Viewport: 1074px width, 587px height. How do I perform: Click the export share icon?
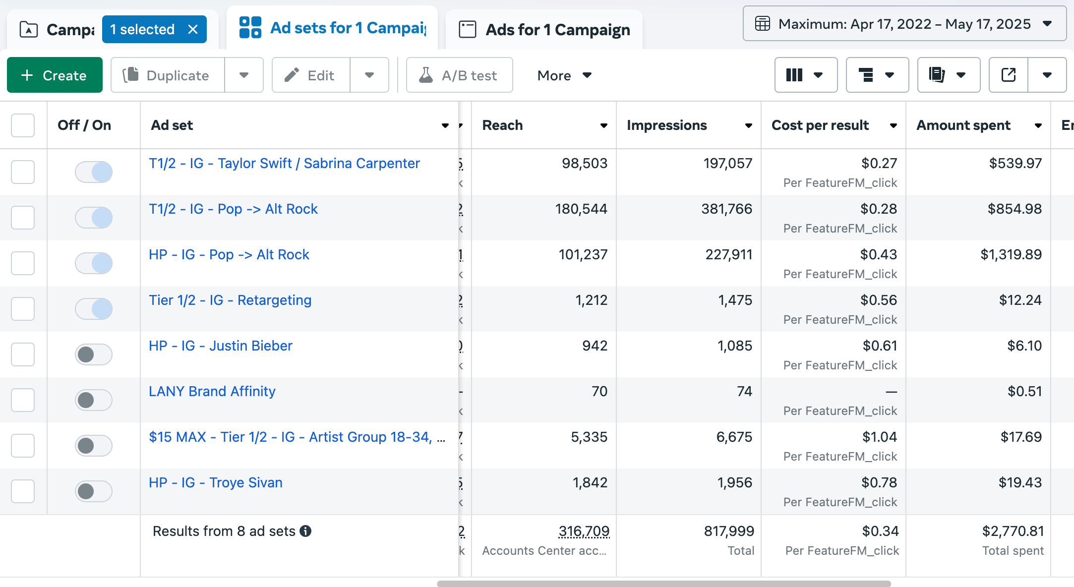[x=1008, y=75]
